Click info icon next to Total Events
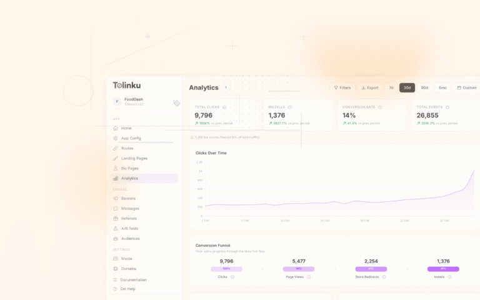The height and width of the screenshot is (300, 480). point(447,107)
